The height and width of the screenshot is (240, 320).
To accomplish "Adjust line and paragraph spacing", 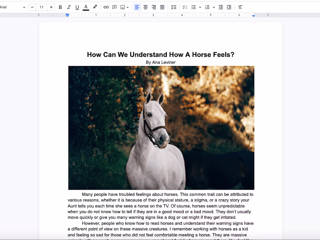I will coord(174,7).
